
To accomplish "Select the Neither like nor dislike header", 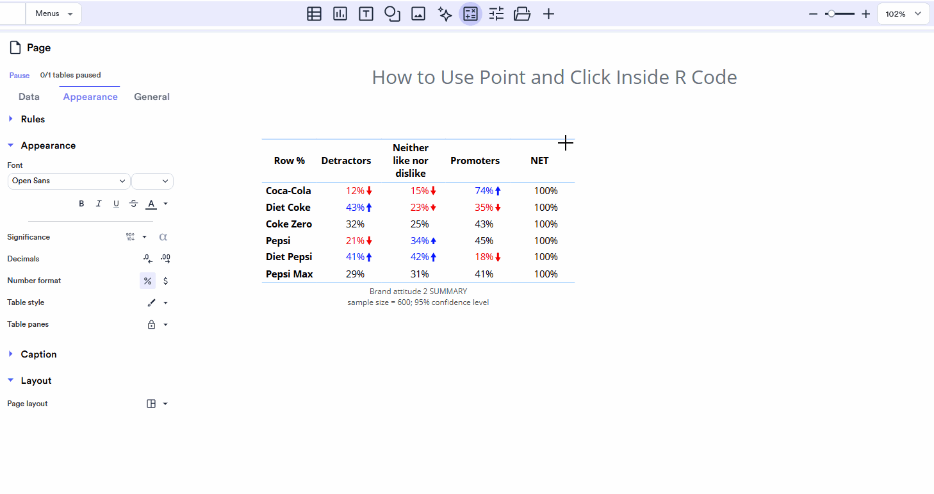I will point(411,161).
